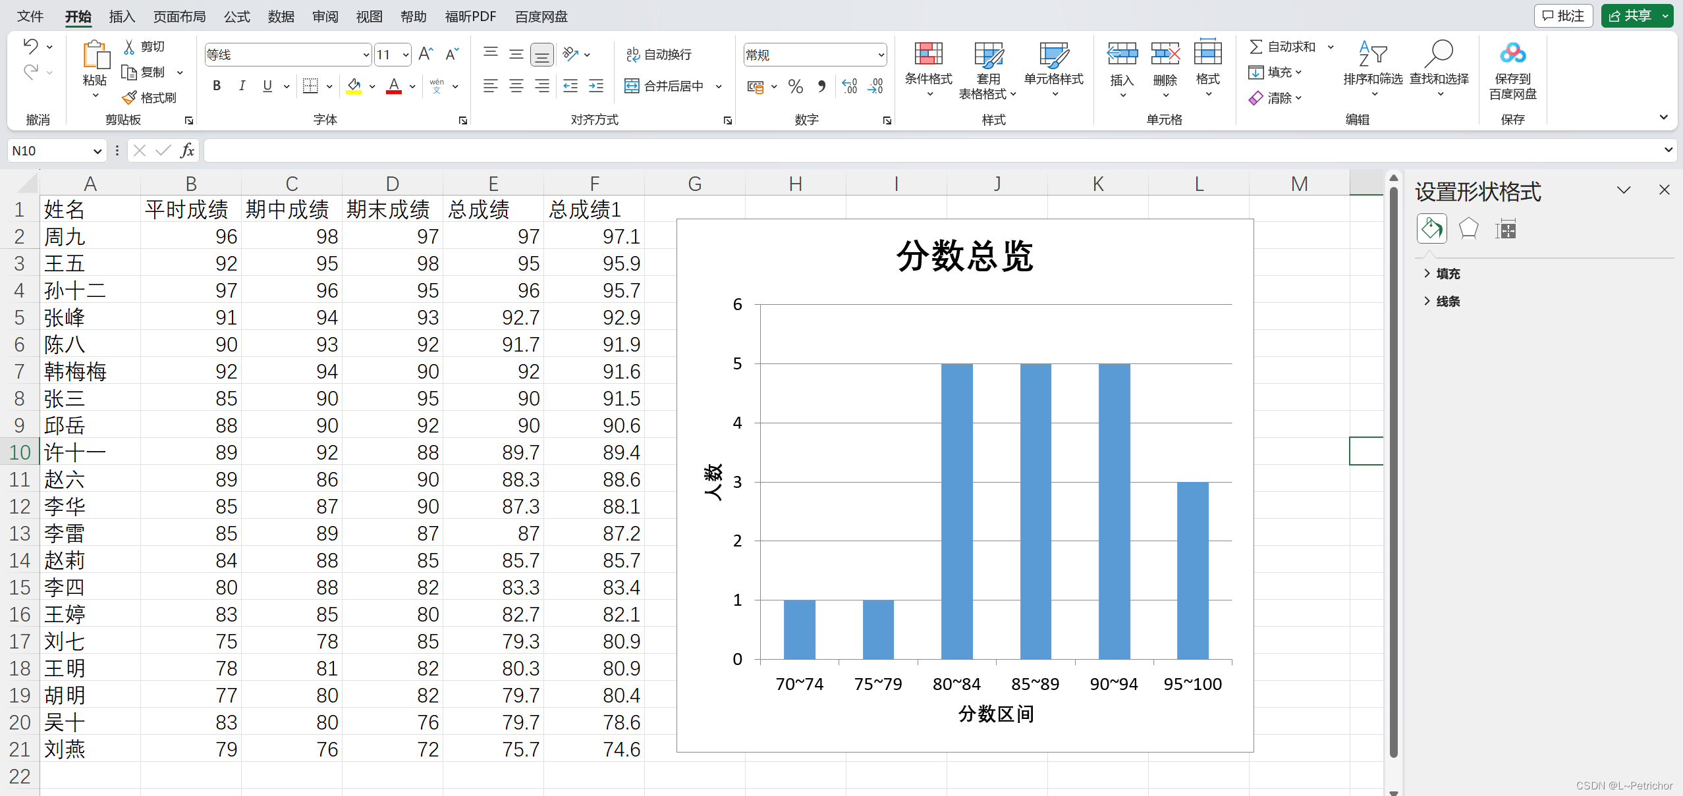Click the Sort and Filter (排序和筛选) icon
The image size is (1683, 796).
click(1373, 55)
